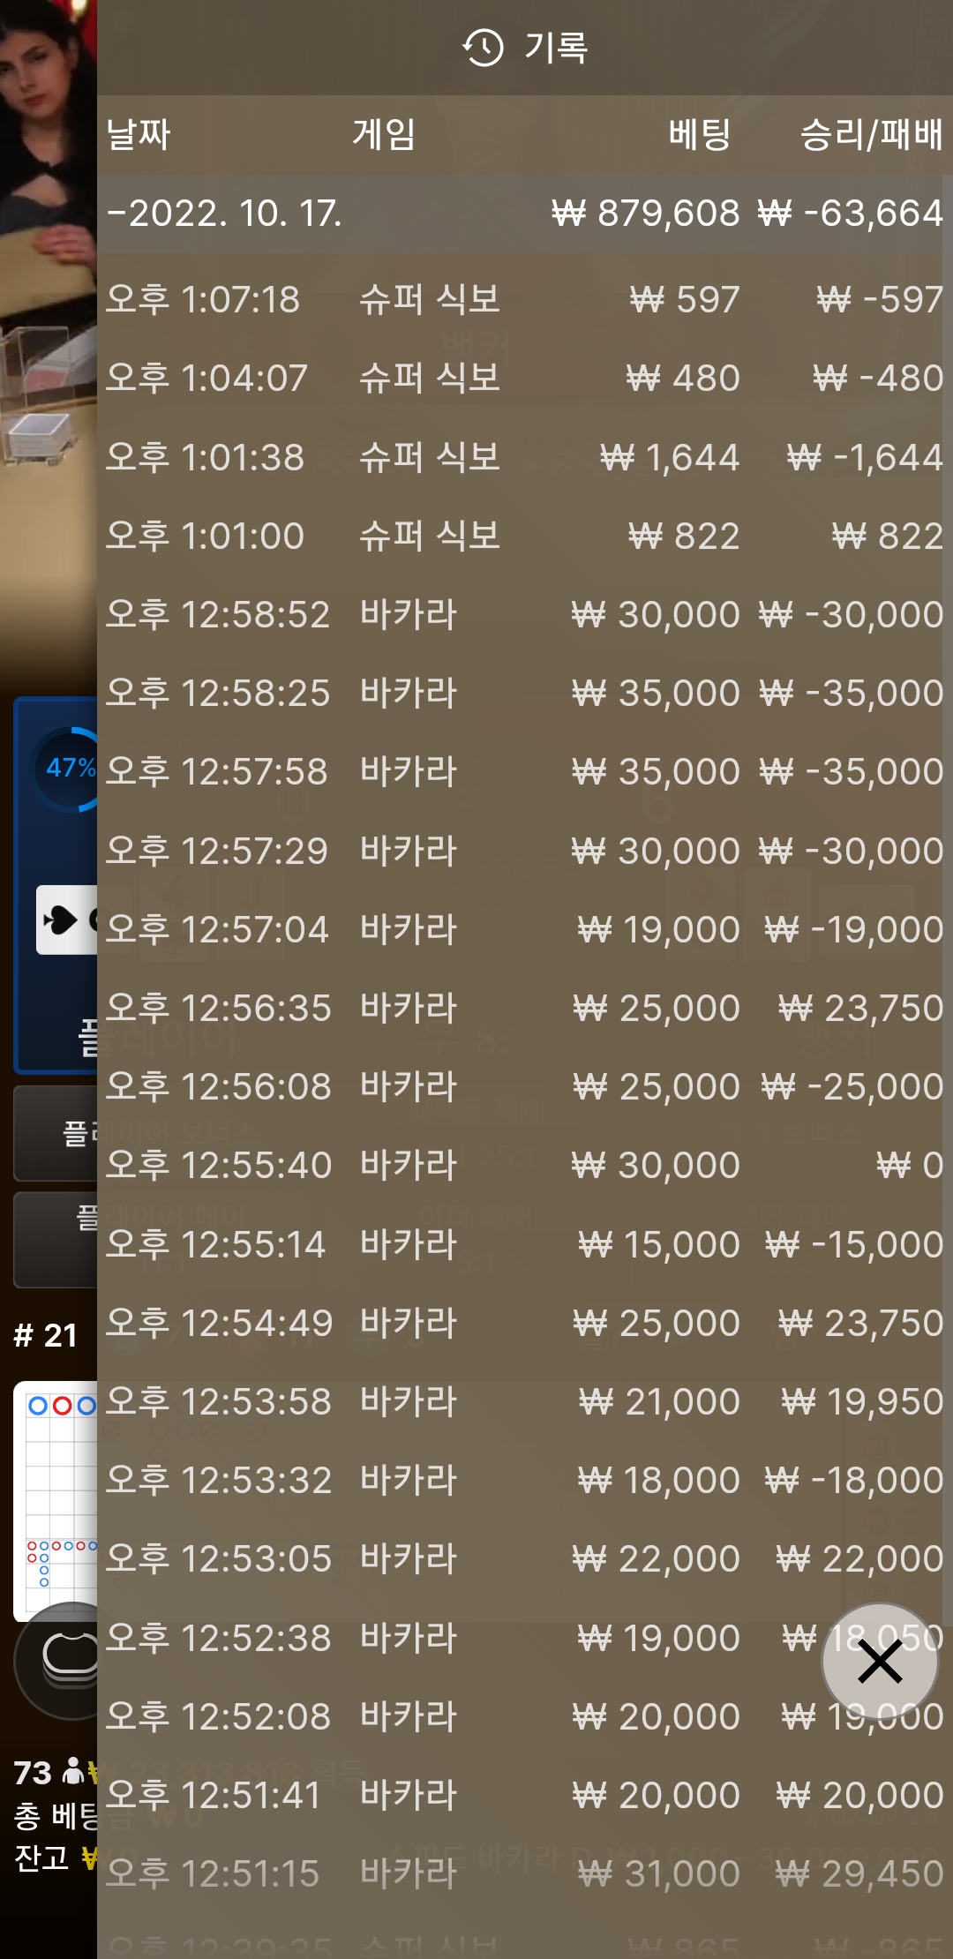Collapse the 2022. 10. 17. date group
The image size is (953, 1959).
524,214
